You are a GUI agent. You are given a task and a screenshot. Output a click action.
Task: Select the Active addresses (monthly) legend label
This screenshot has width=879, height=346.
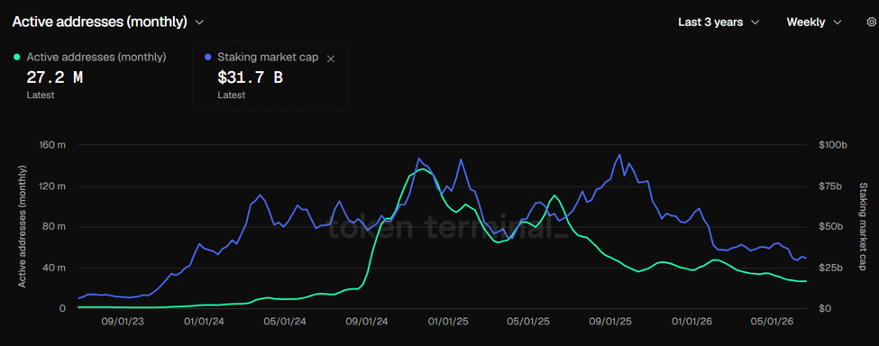tap(96, 57)
